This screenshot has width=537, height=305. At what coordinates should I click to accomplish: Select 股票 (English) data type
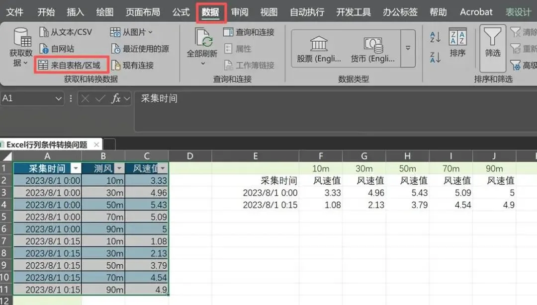click(319, 49)
